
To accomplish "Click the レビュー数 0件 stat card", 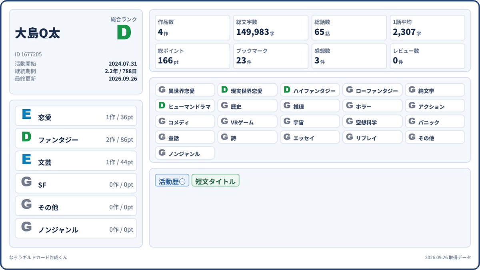I will tap(428, 56).
